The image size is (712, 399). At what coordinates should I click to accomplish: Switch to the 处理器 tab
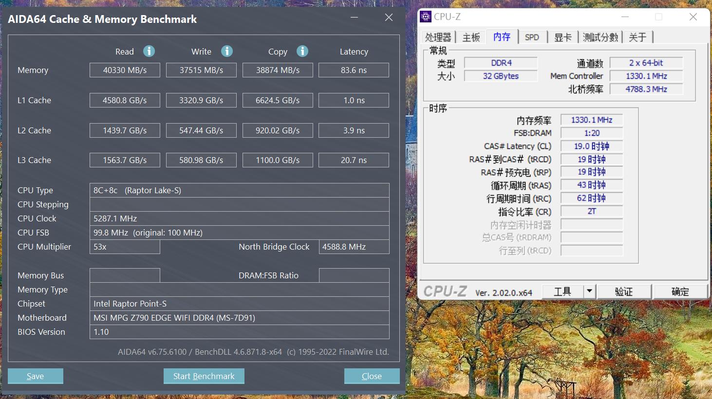pos(437,36)
